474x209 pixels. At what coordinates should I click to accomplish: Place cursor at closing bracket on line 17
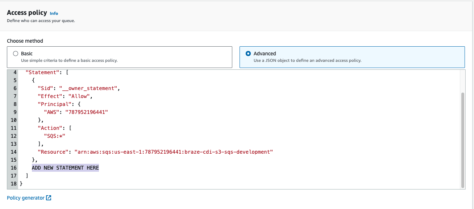pyautogui.click(x=27, y=176)
